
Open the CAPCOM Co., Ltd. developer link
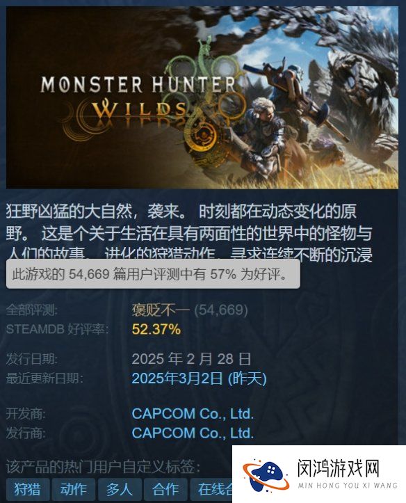point(193,413)
